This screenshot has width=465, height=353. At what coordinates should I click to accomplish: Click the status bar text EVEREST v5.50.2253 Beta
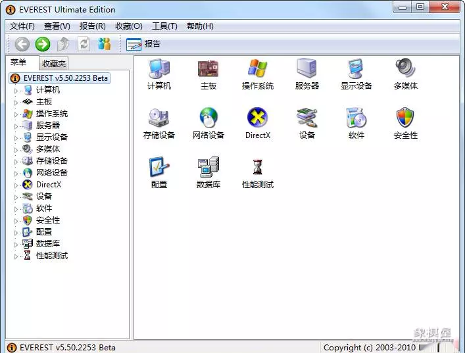[68, 347]
